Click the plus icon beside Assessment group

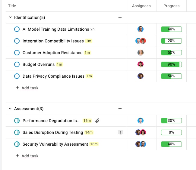coord(120,109)
